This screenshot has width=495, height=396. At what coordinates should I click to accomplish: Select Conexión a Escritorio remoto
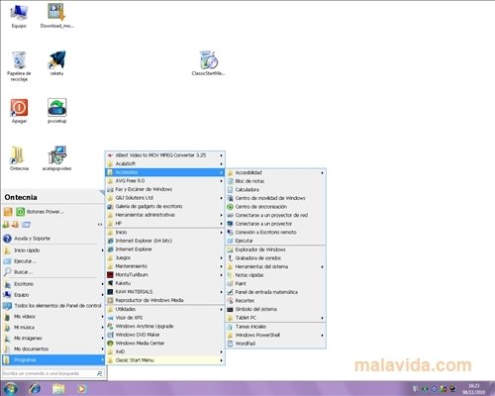click(276, 233)
